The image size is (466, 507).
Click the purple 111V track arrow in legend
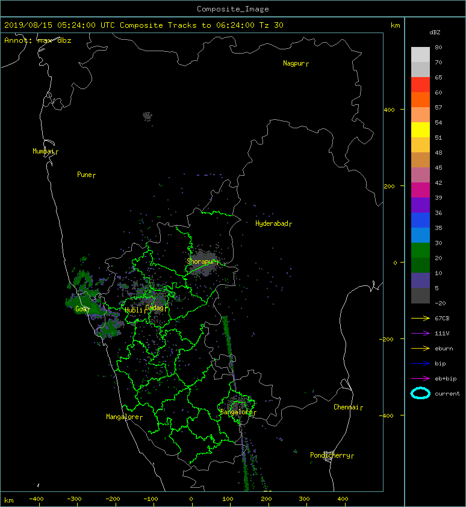pyautogui.click(x=420, y=334)
